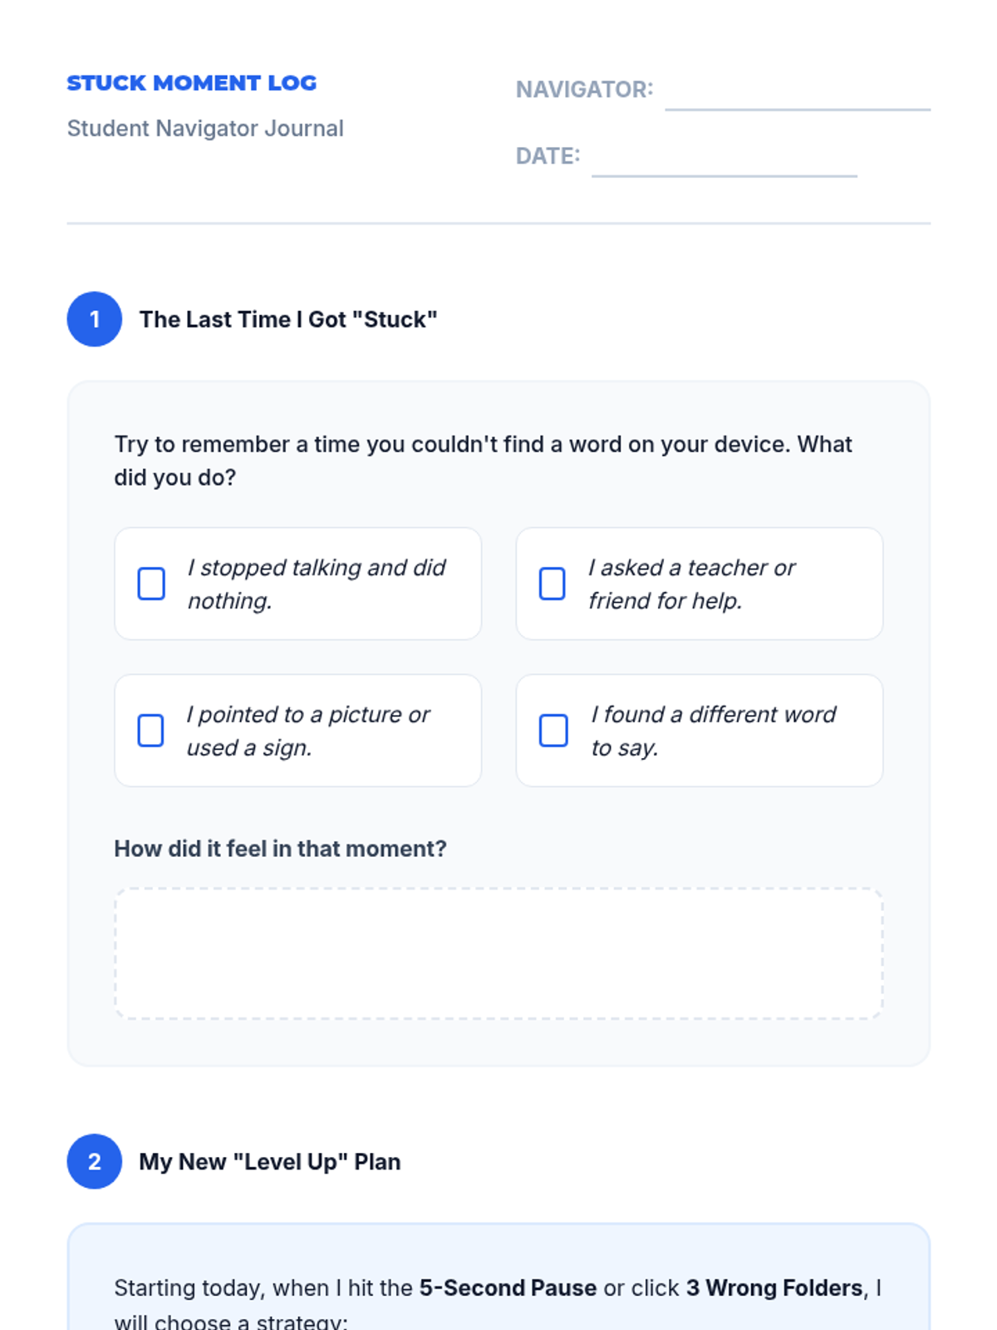Click the 'DATE:' label
Image resolution: width=997 pixels, height=1330 pixels.
548,156
